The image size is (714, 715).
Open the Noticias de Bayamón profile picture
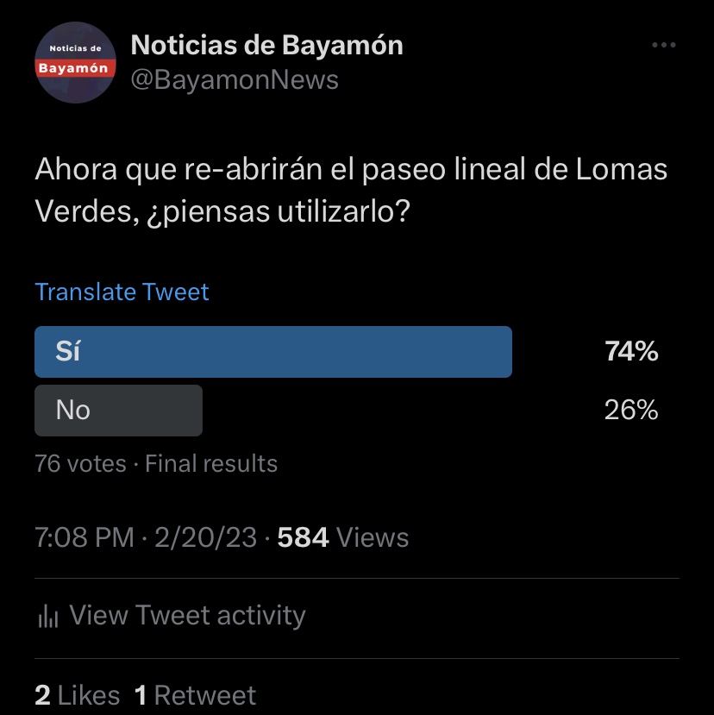[x=76, y=62]
